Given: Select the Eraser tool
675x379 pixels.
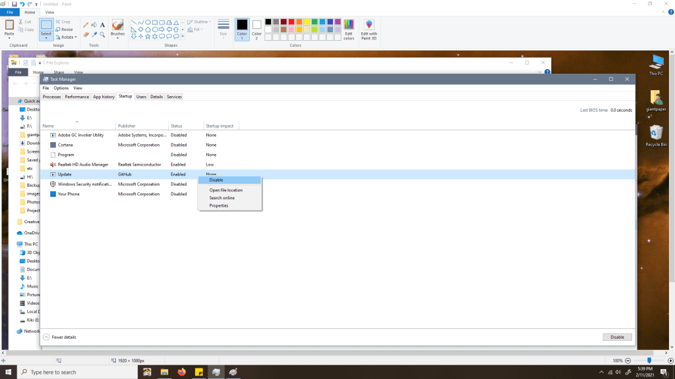Looking at the screenshot, I should coord(86,34).
